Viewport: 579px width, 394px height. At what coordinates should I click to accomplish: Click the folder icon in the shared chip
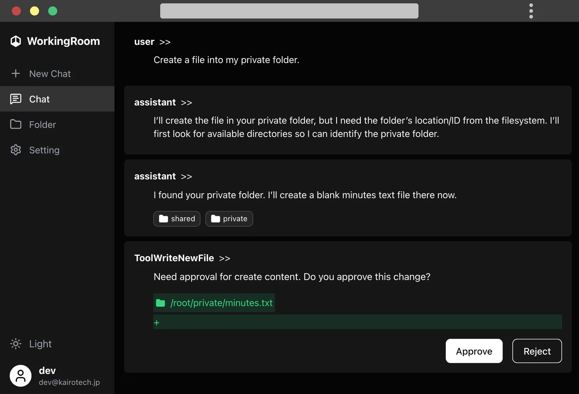coord(164,219)
